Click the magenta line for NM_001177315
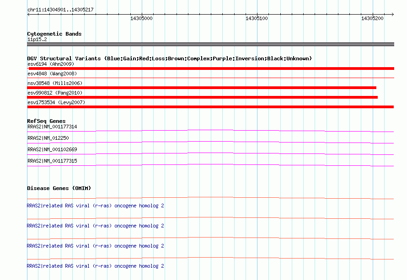The height and width of the screenshot is (280, 407). pos(210,165)
